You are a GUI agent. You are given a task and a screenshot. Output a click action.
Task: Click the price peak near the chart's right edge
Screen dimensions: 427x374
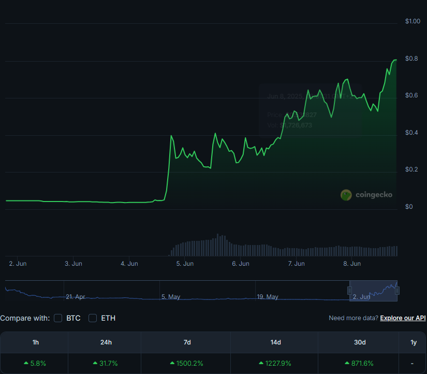click(x=394, y=61)
